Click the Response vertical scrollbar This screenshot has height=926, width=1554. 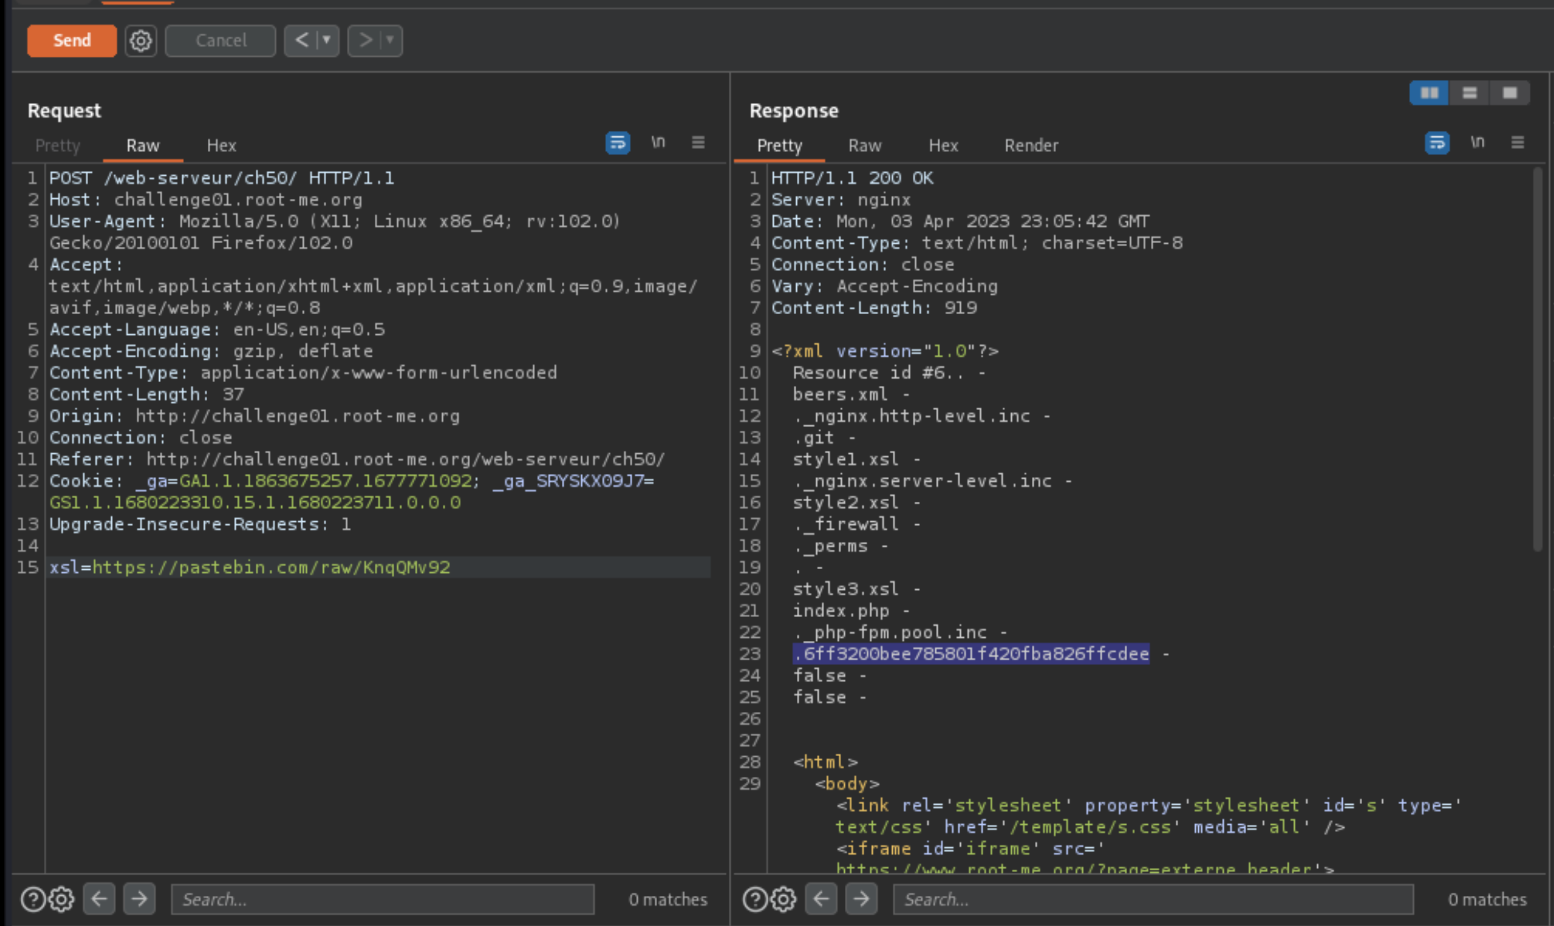point(1537,359)
